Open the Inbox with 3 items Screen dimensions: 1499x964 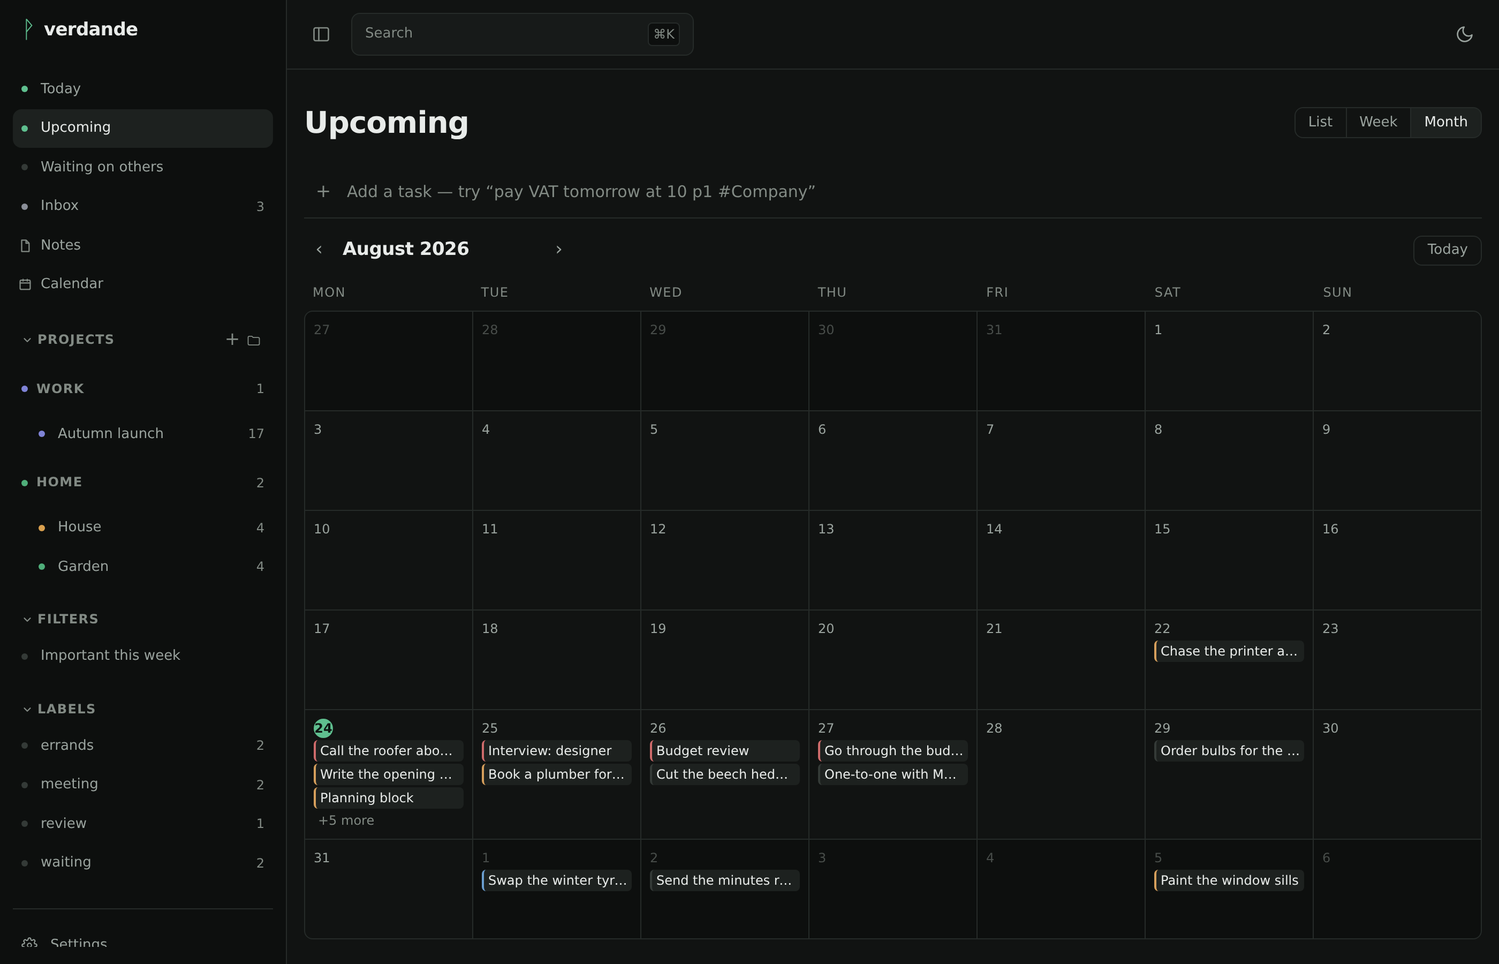coord(142,206)
